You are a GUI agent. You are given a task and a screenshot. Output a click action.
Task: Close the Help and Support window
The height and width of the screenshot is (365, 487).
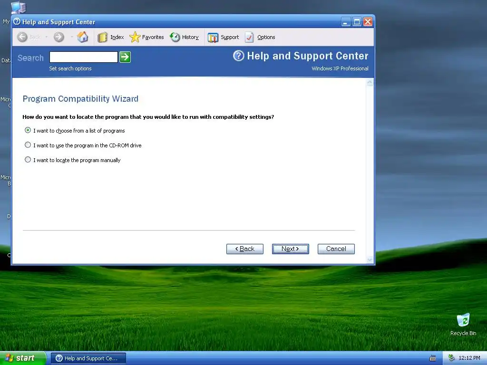tap(368, 22)
